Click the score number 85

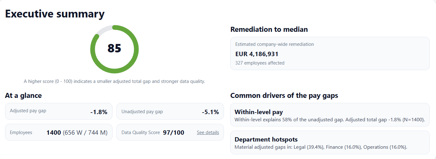(x=114, y=49)
